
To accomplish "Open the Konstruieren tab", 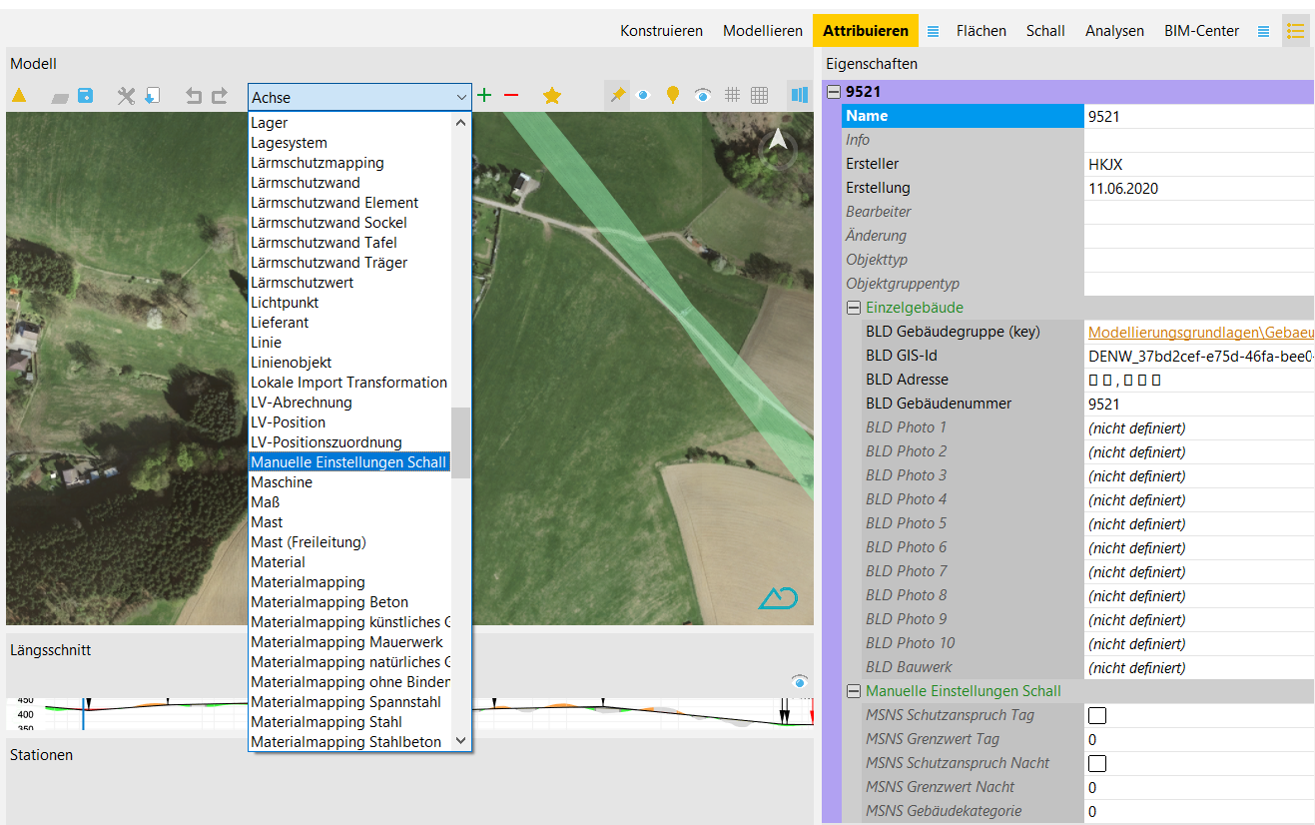I will coord(661,31).
